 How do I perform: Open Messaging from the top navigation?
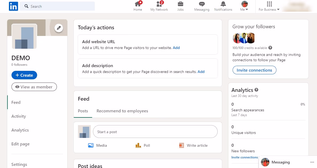click(202, 6)
